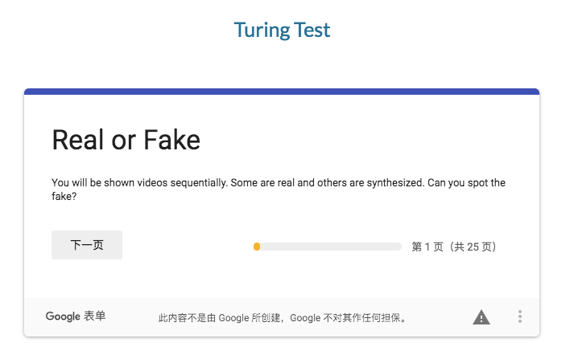The image size is (570, 359).
Task: Click the 下一页 next page button
Action: (x=87, y=245)
